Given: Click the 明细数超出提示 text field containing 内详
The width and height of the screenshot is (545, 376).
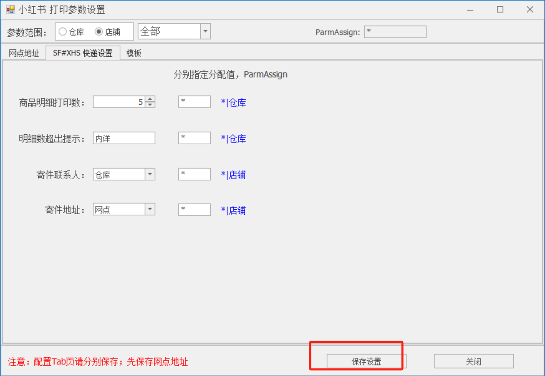Looking at the screenshot, I should click(x=124, y=138).
